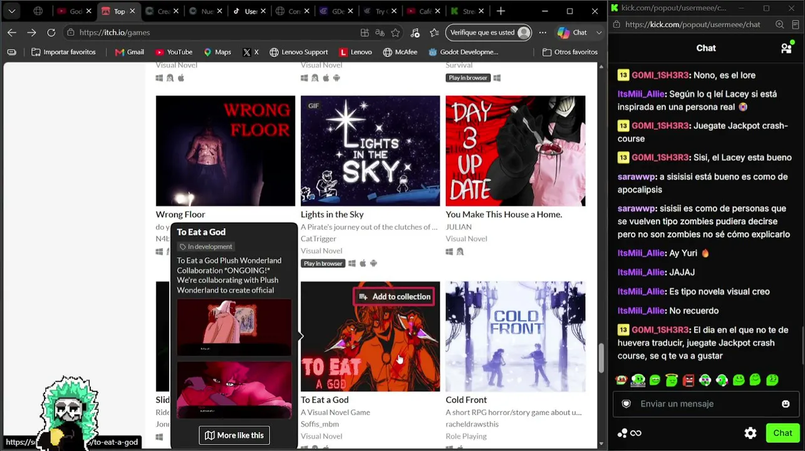
Task: Open the Gmail bookmark
Action: point(130,52)
